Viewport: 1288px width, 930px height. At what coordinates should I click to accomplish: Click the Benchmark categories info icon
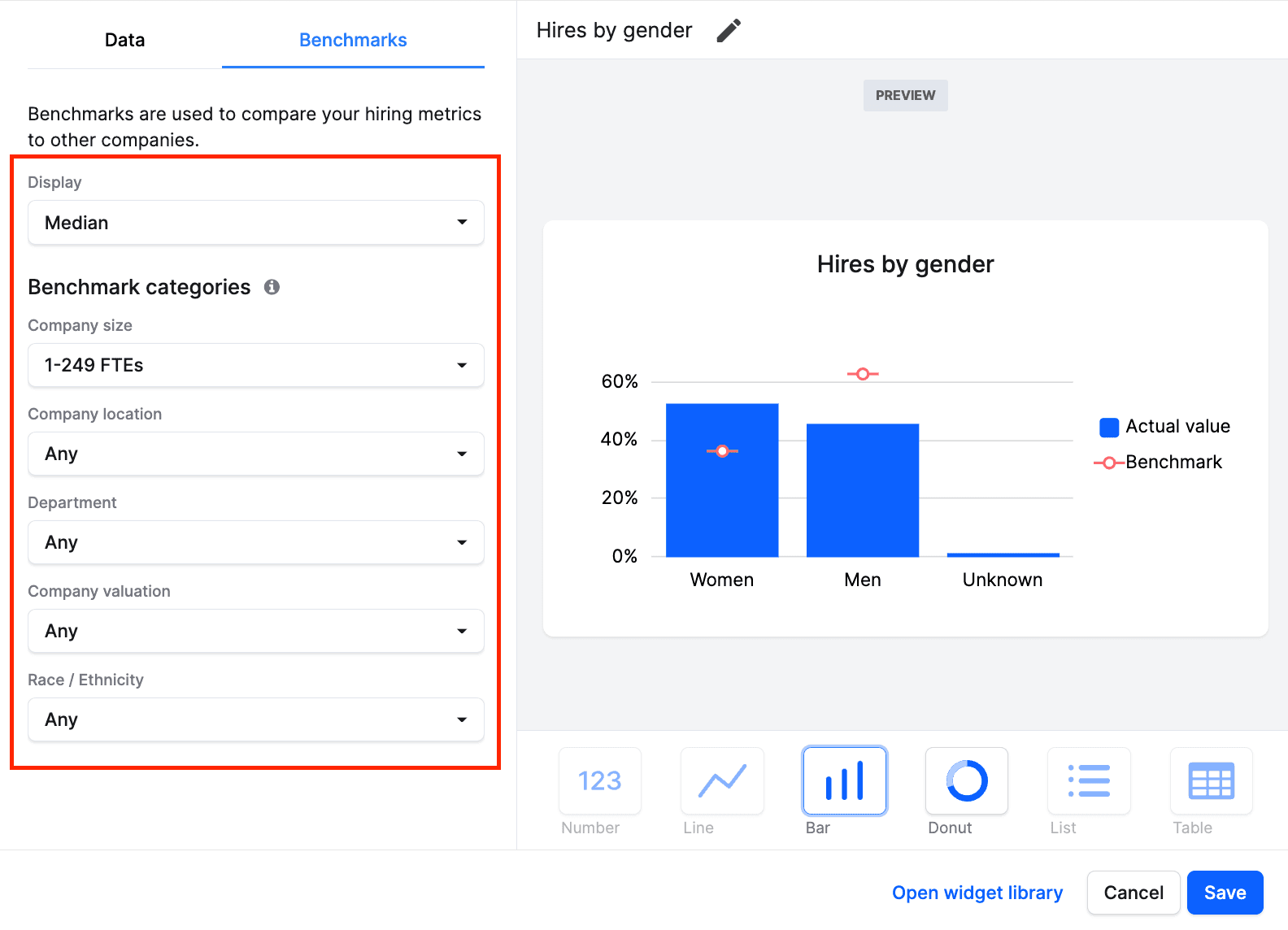coord(272,287)
